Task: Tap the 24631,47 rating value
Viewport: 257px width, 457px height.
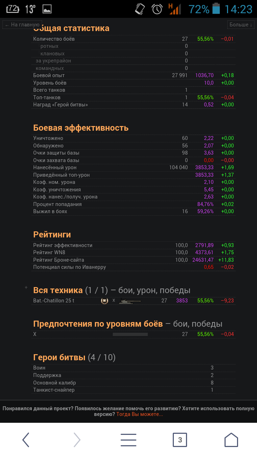Action: [203, 260]
